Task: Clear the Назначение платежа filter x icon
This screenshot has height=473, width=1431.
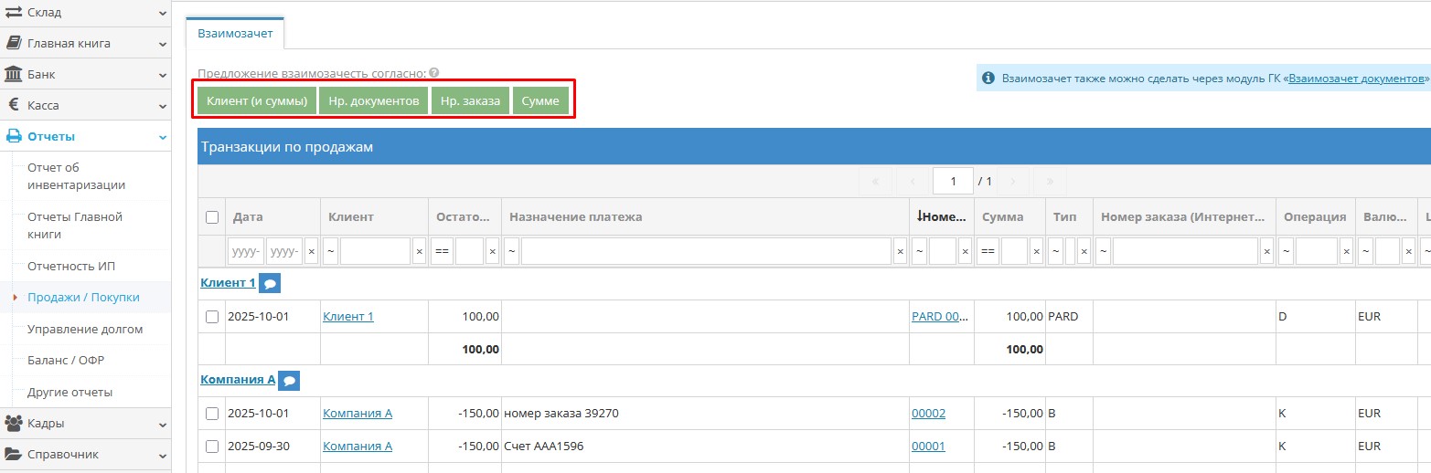Action: coord(900,251)
